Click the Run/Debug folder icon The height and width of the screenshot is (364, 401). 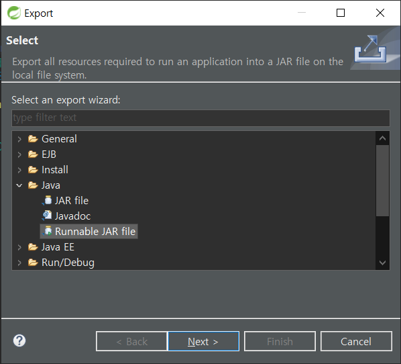coord(33,263)
